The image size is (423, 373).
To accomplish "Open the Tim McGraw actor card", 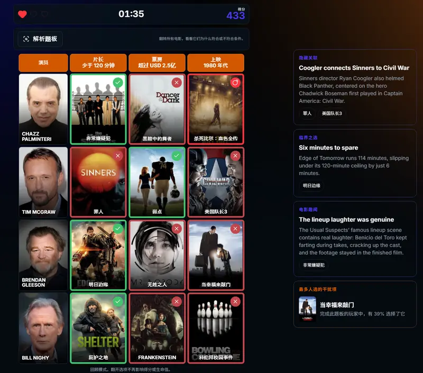I will point(43,182).
